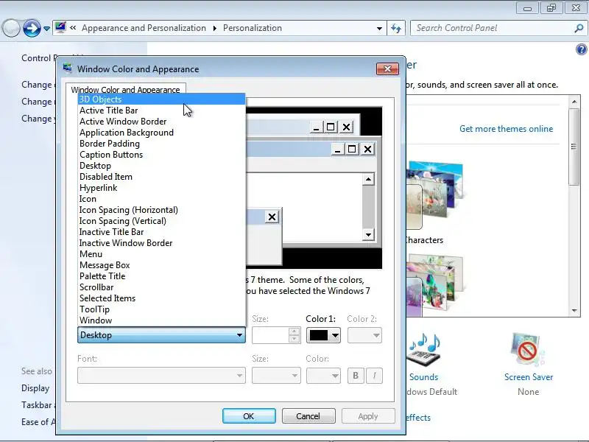The height and width of the screenshot is (442, 589).
Task: Open the font Color dropdown
Action: pyautogui.click(x=323, y=375)
